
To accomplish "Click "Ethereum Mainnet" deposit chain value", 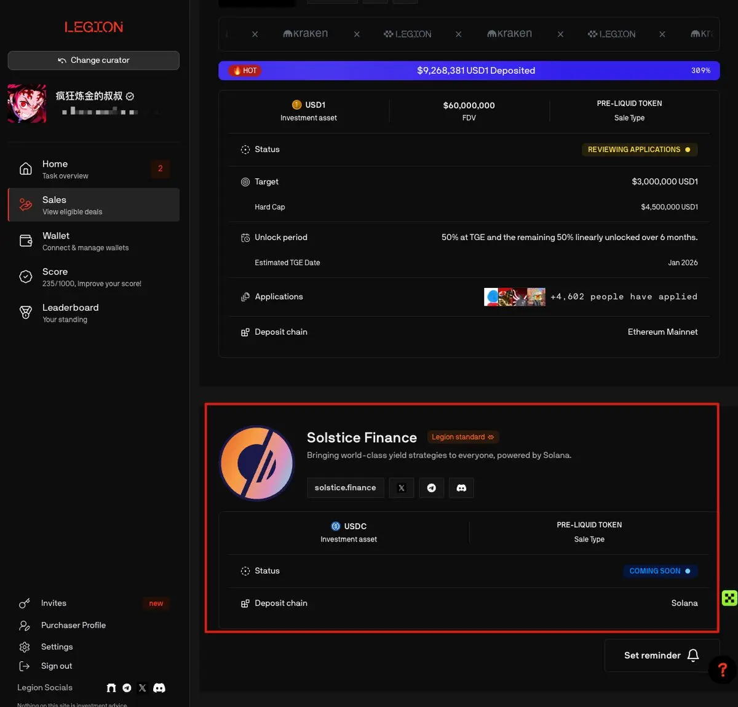I will pos(663,332).
